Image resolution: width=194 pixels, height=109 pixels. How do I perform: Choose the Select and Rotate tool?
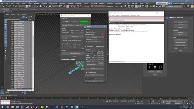[44, 6]
